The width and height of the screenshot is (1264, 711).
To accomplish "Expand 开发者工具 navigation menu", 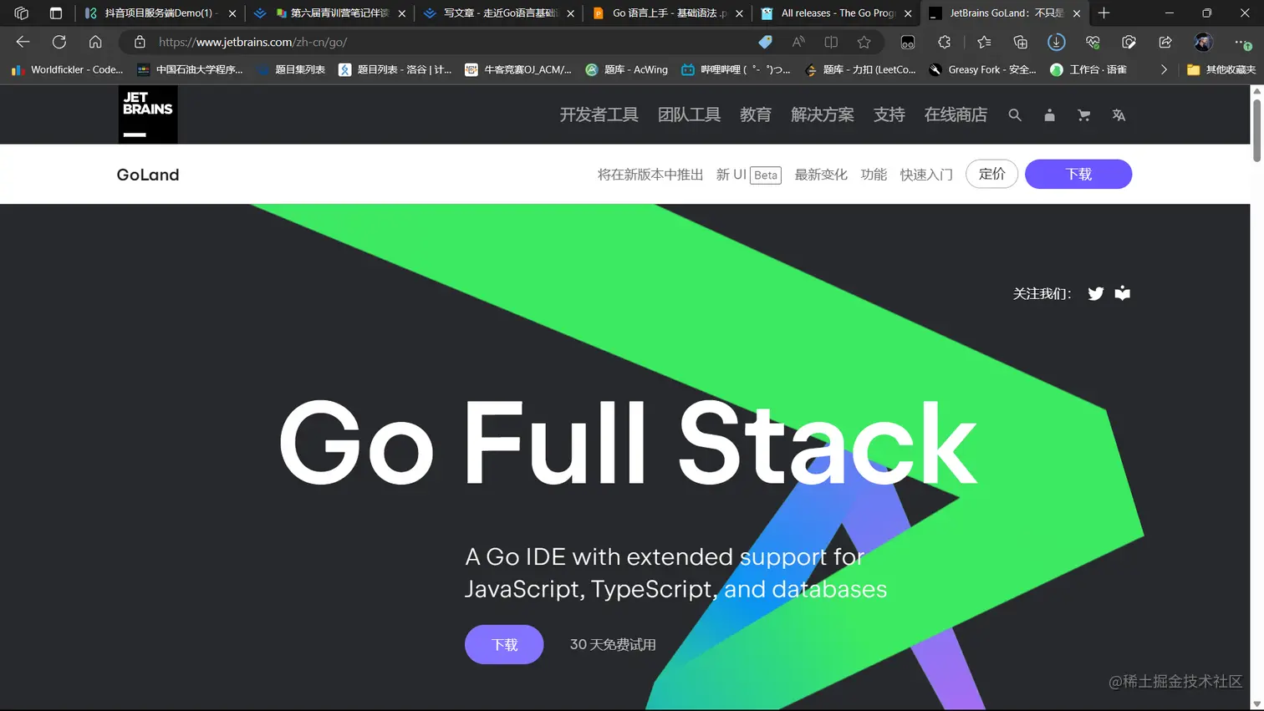I will [x=599, y=115].
